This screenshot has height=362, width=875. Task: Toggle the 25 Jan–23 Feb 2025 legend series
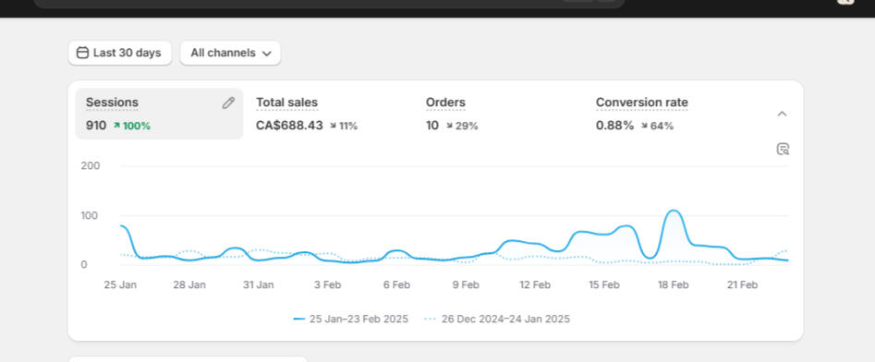click(351, 319)
